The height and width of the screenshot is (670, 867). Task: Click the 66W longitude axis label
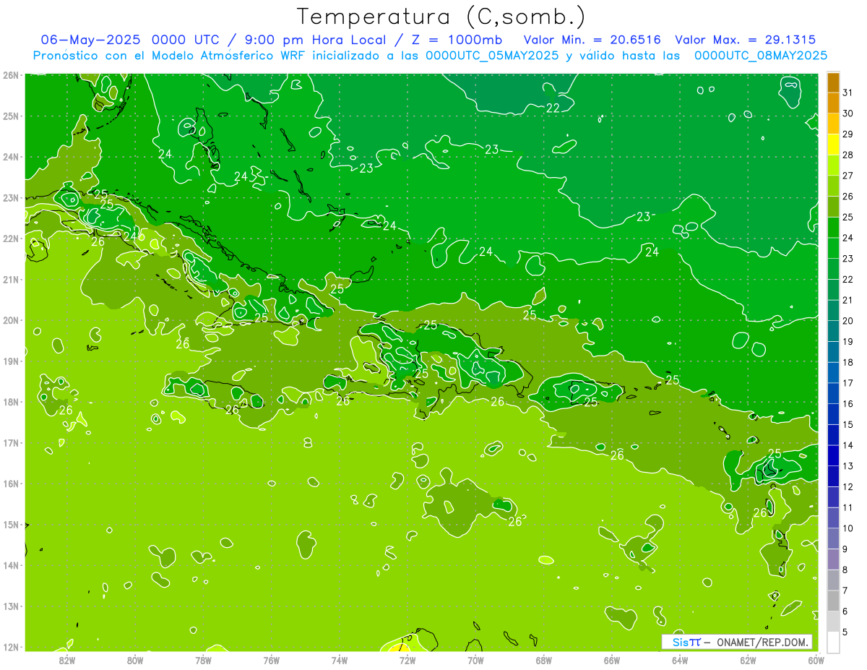click(611, 659)
